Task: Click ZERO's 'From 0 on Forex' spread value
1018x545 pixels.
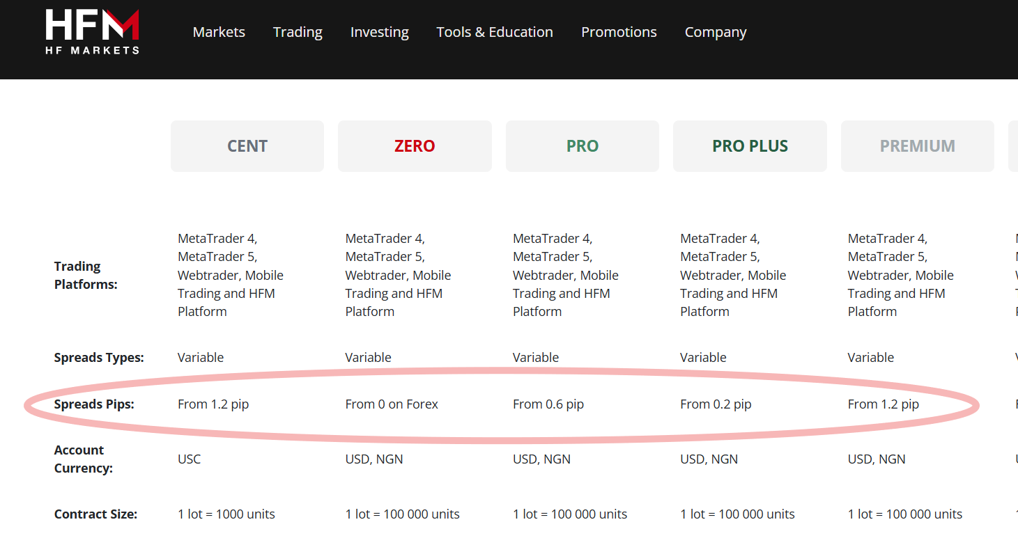Action: pos(392,404)
